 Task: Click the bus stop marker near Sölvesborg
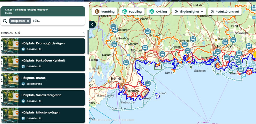(147, 83)
